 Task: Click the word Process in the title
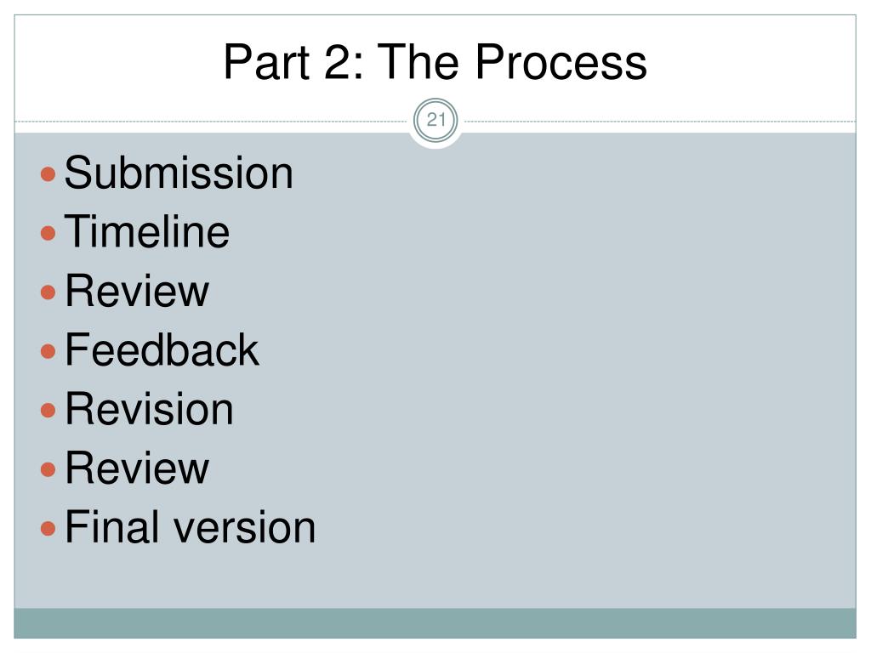[x=561, y=61]
